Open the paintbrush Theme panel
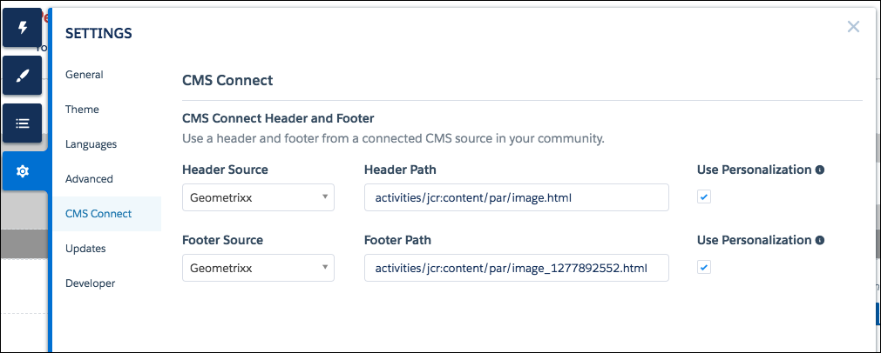This screenshot has width=881, height=353. coord(23,75)
